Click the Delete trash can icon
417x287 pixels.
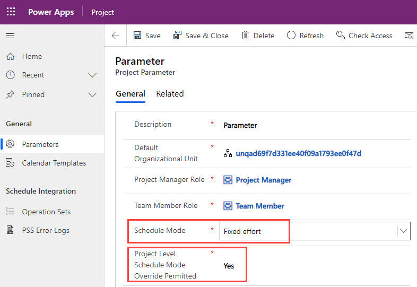(x=245, y=36)
